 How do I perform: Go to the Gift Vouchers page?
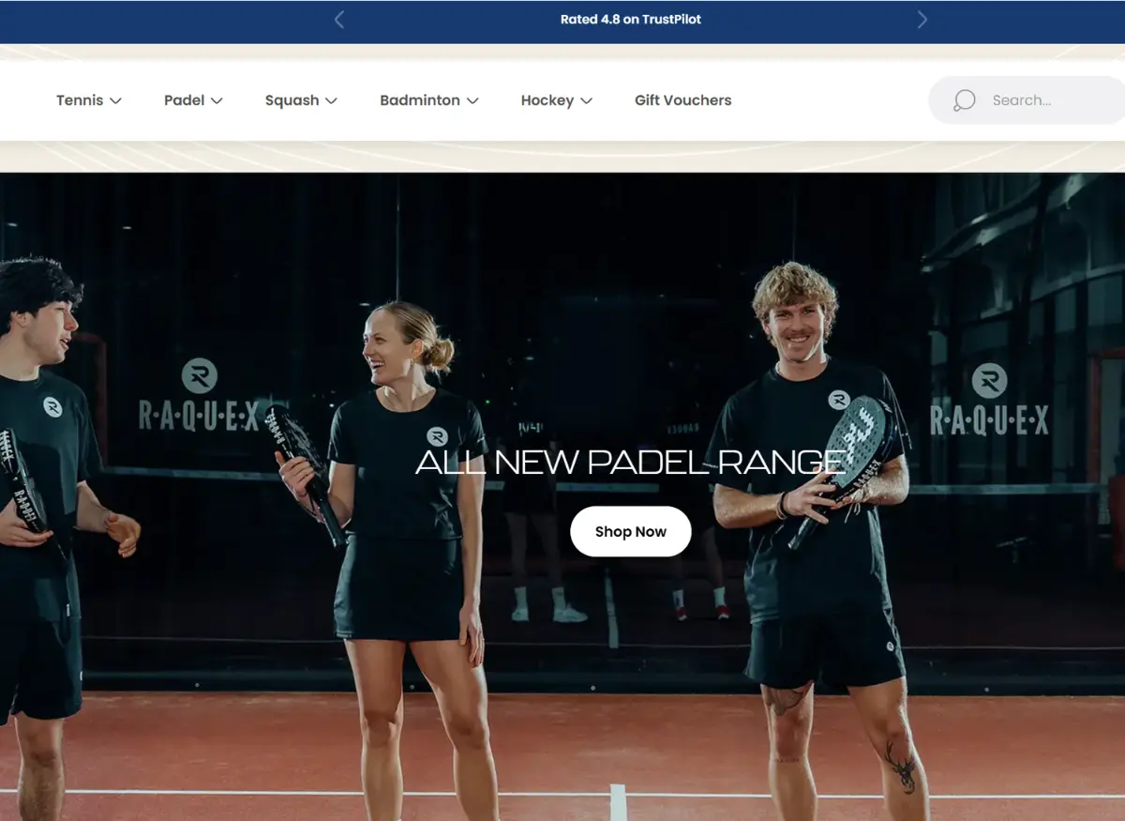[x=682, y=100]
